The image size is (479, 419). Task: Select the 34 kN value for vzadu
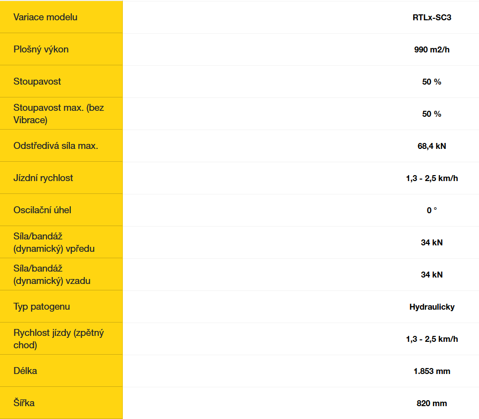[431, 275]
